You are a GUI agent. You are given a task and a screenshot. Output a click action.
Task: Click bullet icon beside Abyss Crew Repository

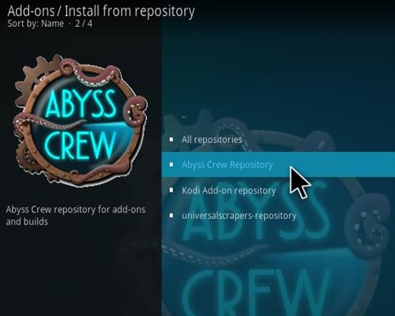[x=171, y=164]
